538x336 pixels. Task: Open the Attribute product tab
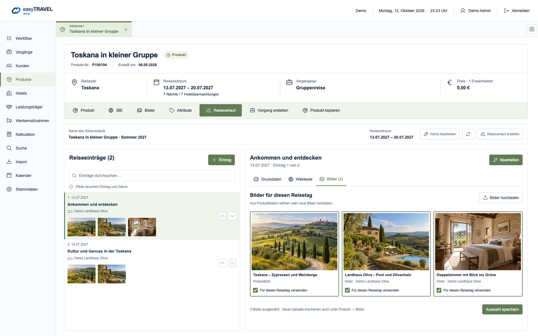(180, 110)
